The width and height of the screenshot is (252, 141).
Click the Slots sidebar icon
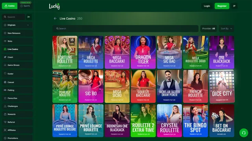[5, 41]
